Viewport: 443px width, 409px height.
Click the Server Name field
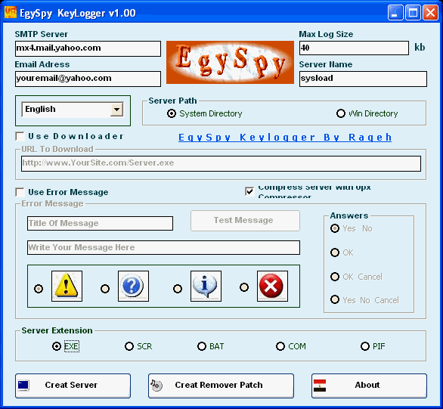click(363, 79)
